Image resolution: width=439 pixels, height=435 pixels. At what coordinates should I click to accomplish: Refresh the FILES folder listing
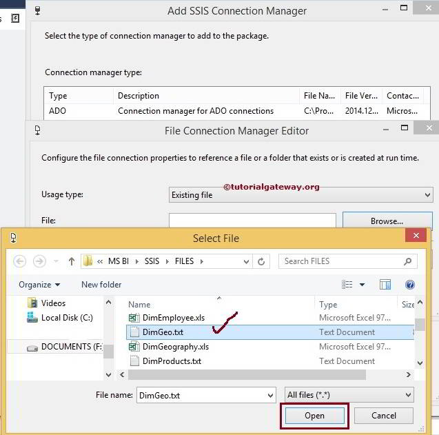[x=261, y=261]
